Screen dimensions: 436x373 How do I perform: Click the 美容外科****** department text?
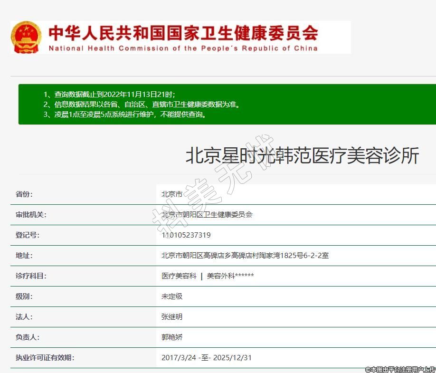click(x=230, y=276)
